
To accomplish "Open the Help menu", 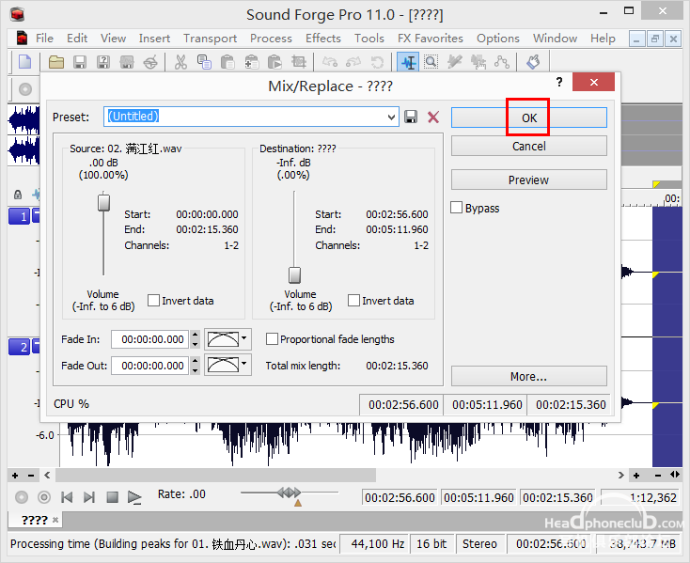I will pos(603,39).
